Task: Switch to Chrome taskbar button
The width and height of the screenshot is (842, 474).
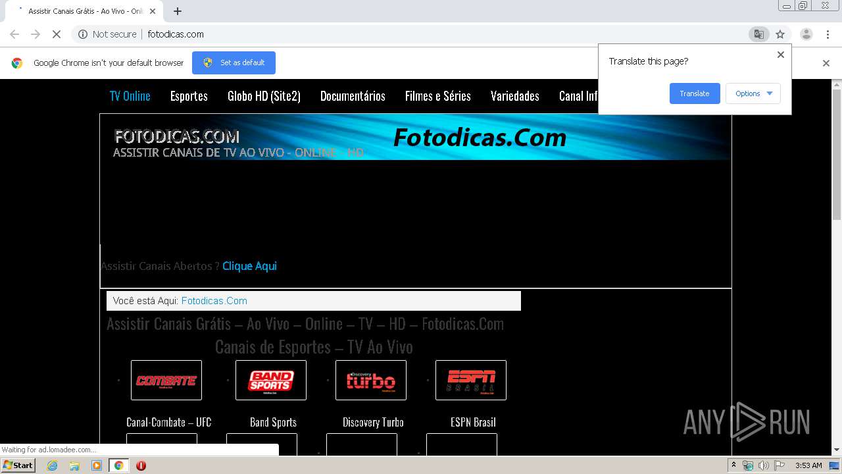Action: pos(118,465)
